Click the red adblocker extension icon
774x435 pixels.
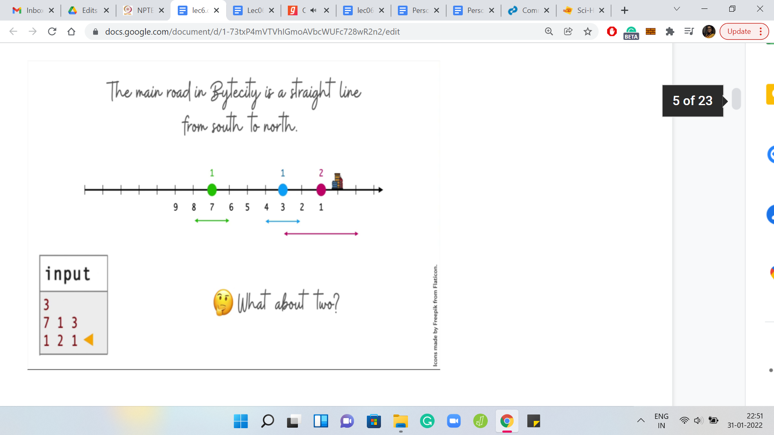[612, 31]
